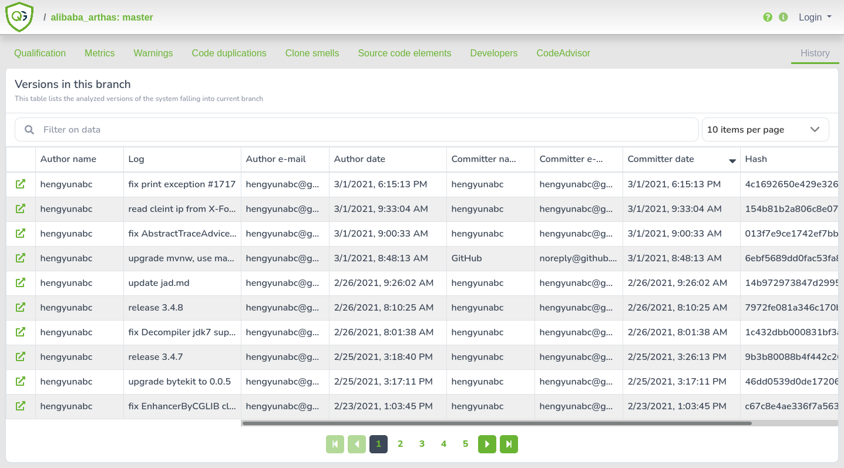Click log text 'update jad.md'
Viewport: 844px width, 468px height.
coord(159,283)
